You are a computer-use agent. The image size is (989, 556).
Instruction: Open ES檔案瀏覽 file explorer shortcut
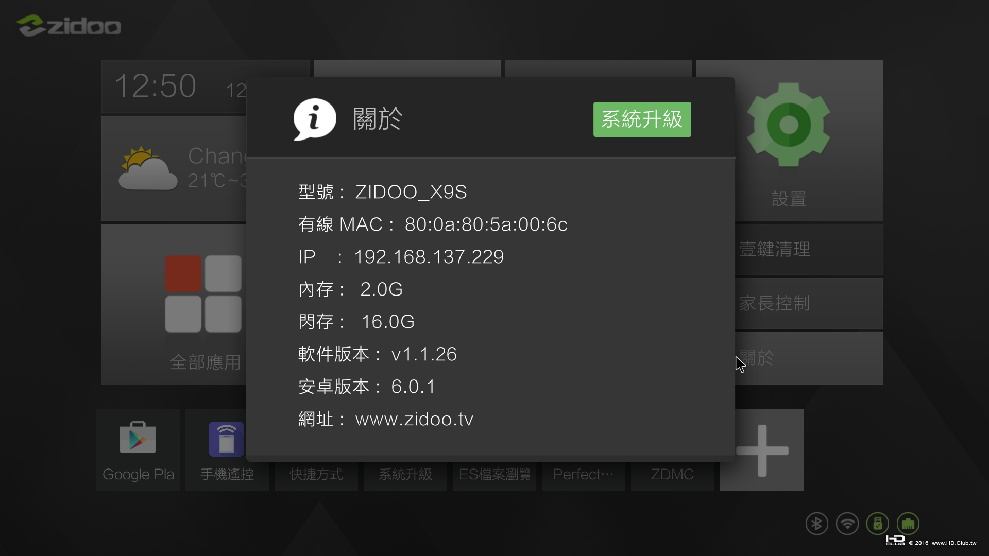[x=494, y=475]
